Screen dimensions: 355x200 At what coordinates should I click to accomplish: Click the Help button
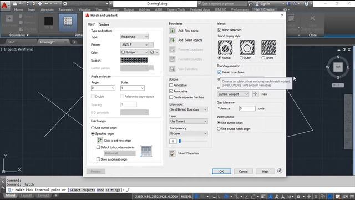[265, 172]
